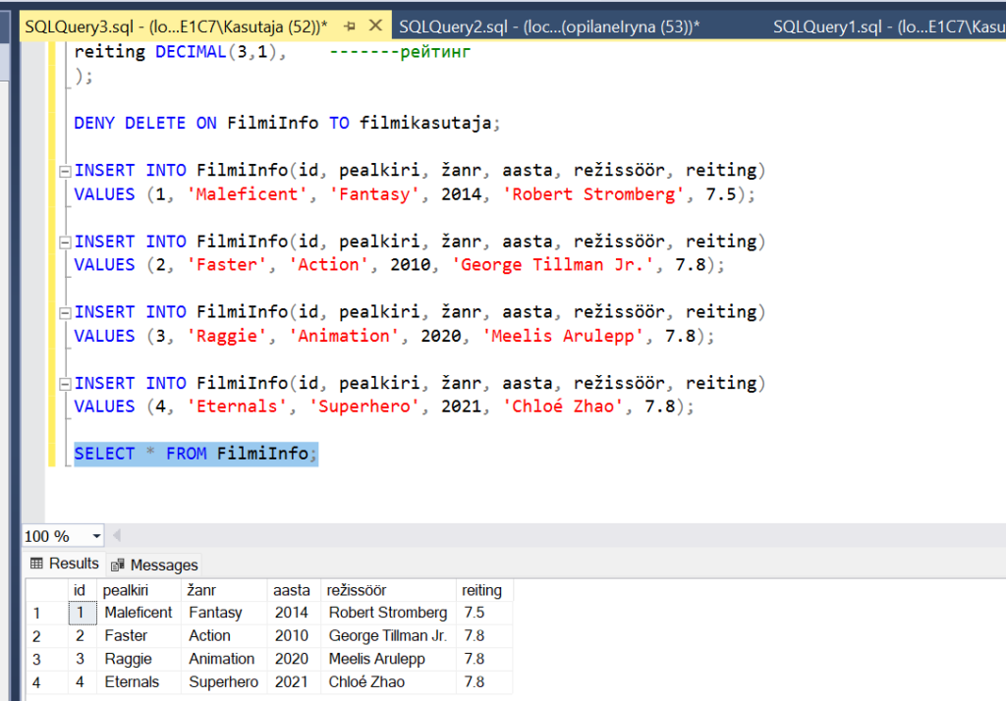Click the Chloé Zhao results cell
The width and height of the screenshot is (1006, 701).
coord(388,682)
